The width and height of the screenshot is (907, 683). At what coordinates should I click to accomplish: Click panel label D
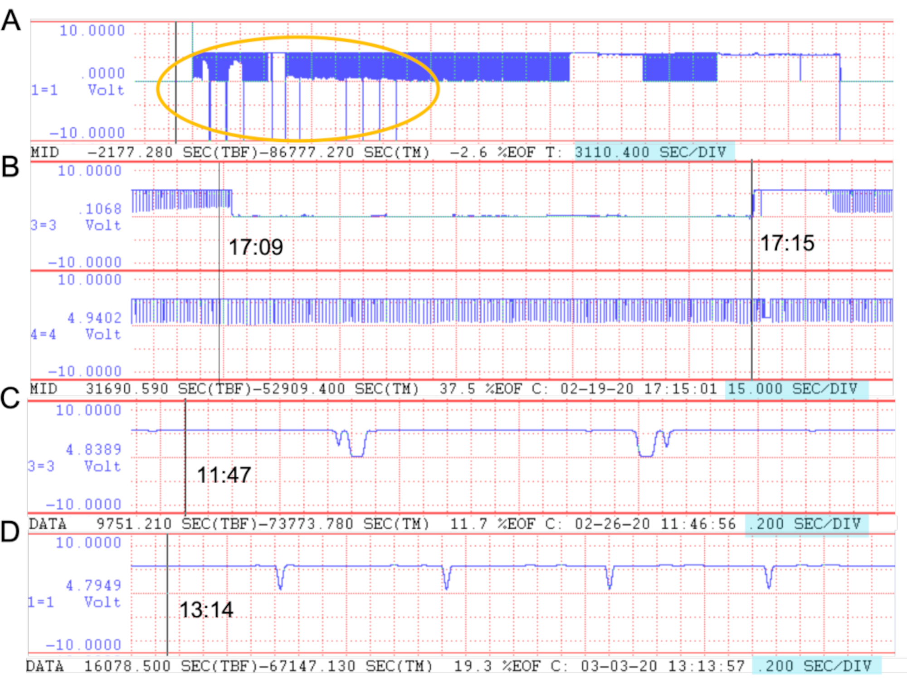coord(10,532)
